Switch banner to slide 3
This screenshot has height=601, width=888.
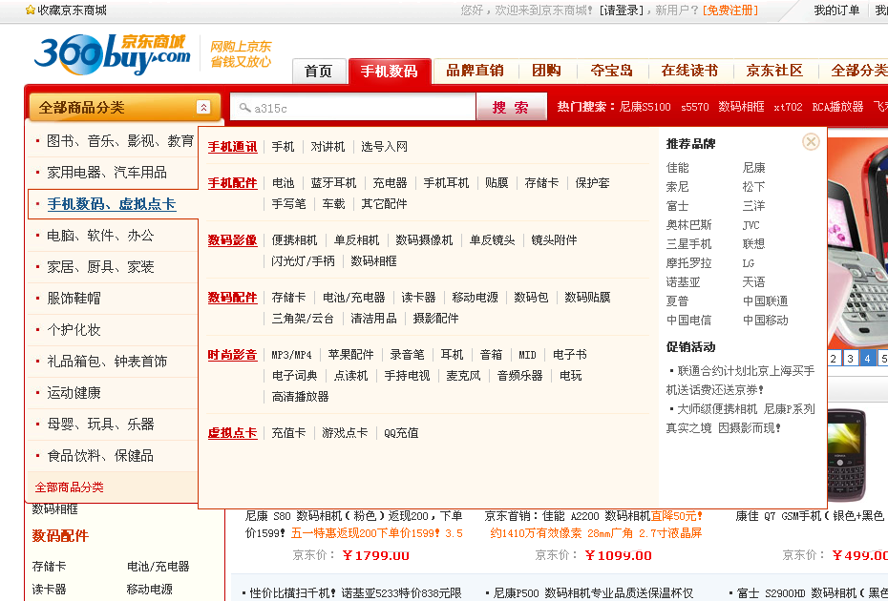click(850, 359)
